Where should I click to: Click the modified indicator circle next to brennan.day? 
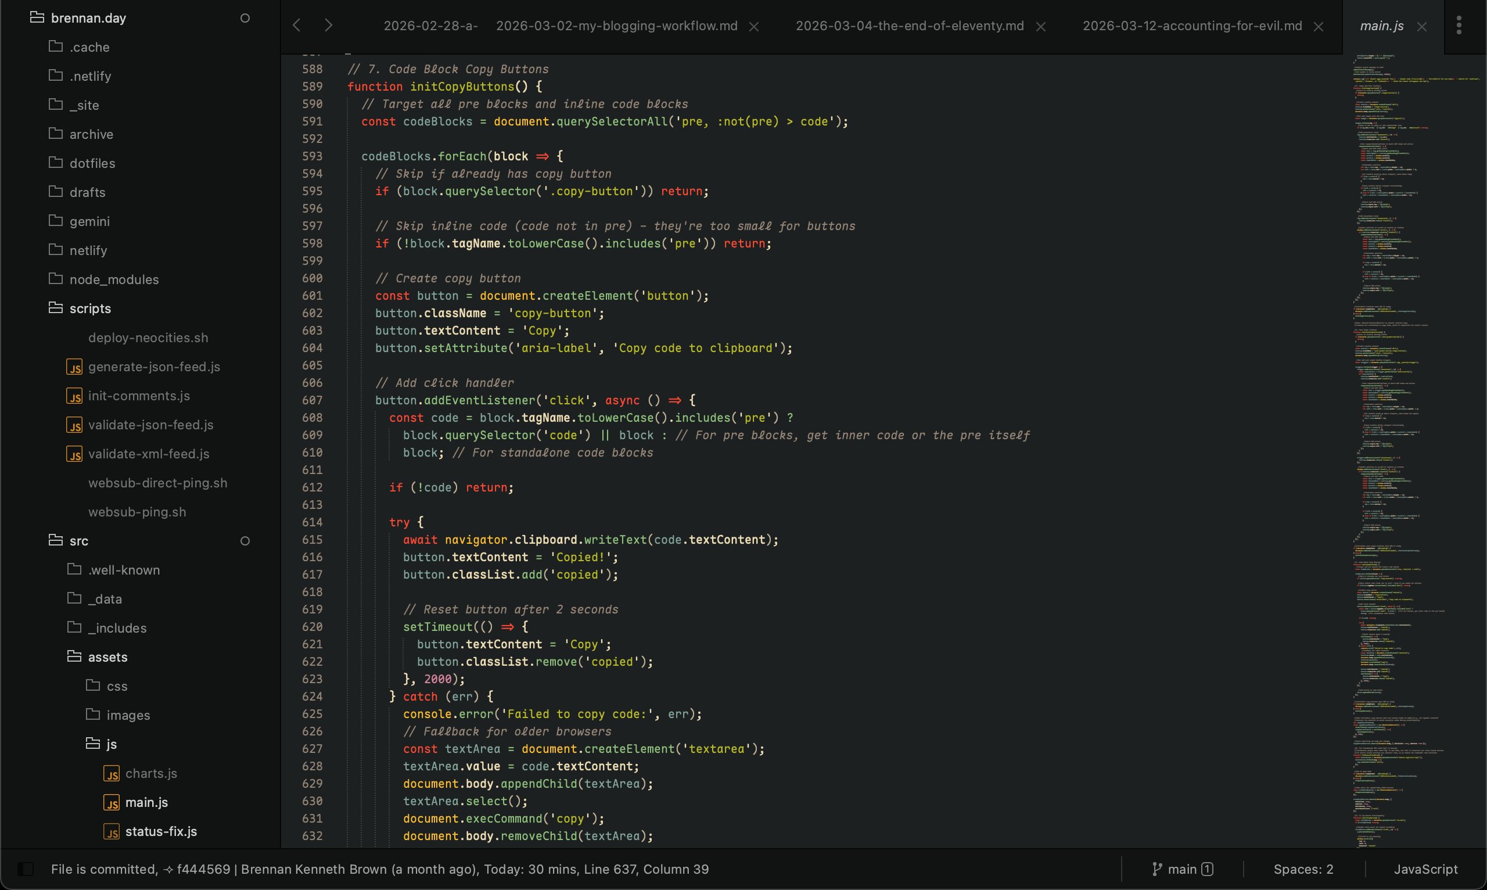245,17
